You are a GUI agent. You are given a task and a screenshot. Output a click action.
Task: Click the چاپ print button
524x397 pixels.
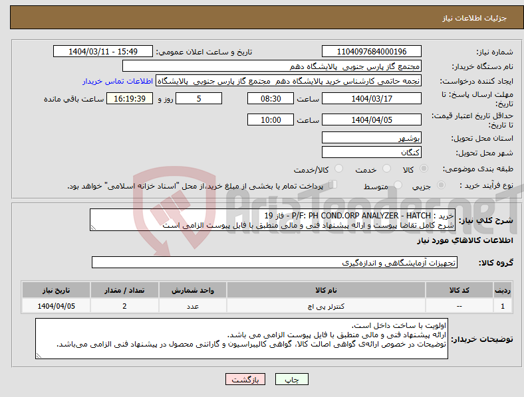[292, 379]
